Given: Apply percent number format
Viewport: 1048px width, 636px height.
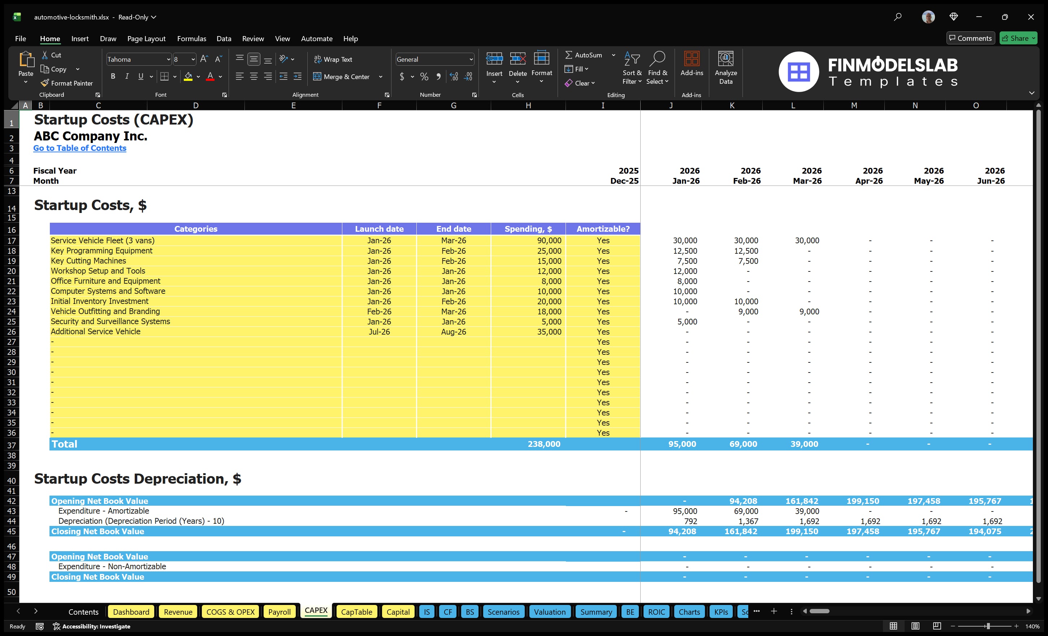Looking at the screenshot, I should point(424,77).
